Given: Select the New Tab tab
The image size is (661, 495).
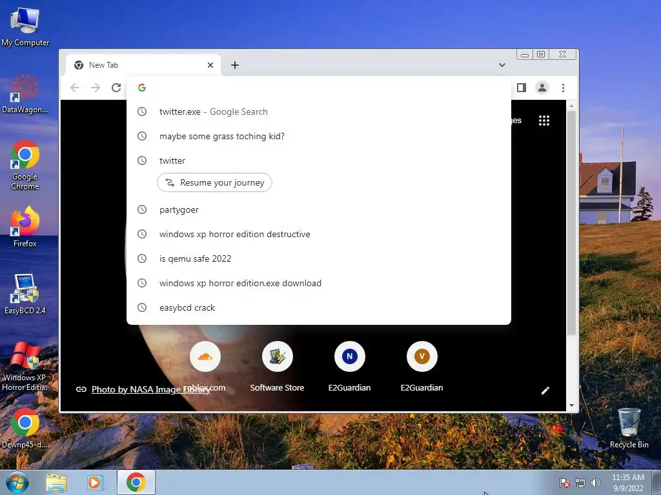Looking at the screenshot, I should point(143,65).
